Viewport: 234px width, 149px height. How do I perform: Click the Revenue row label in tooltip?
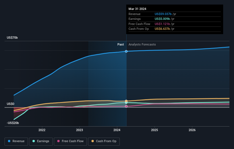pos(135,14)
